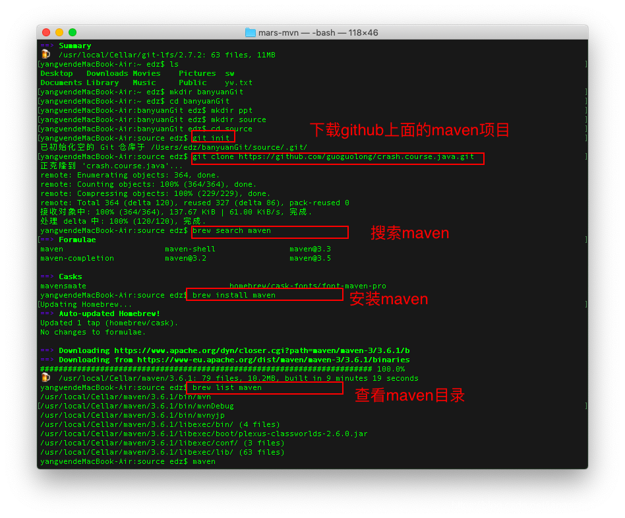This screenshot has height=518, width=625.
Task: Click the final prompt's 'maven' command input
Action: coord(204,461)
